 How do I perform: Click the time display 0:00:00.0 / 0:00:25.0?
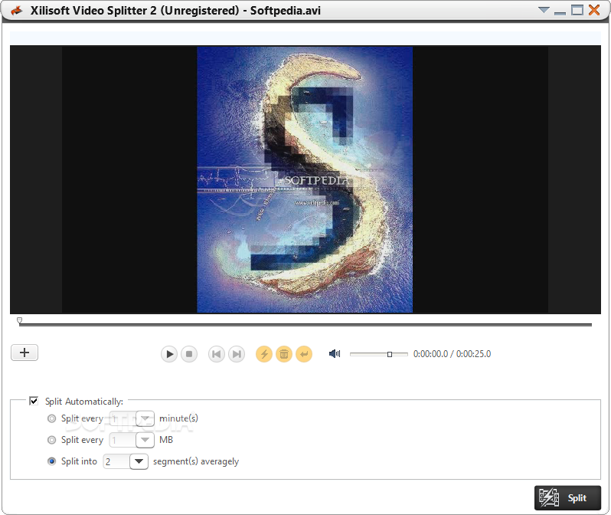452,354
